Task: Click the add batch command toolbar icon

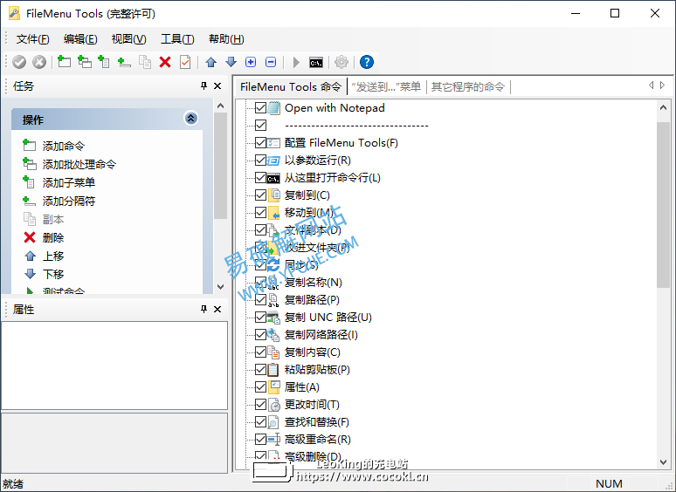Action: (x=85, y=62)
